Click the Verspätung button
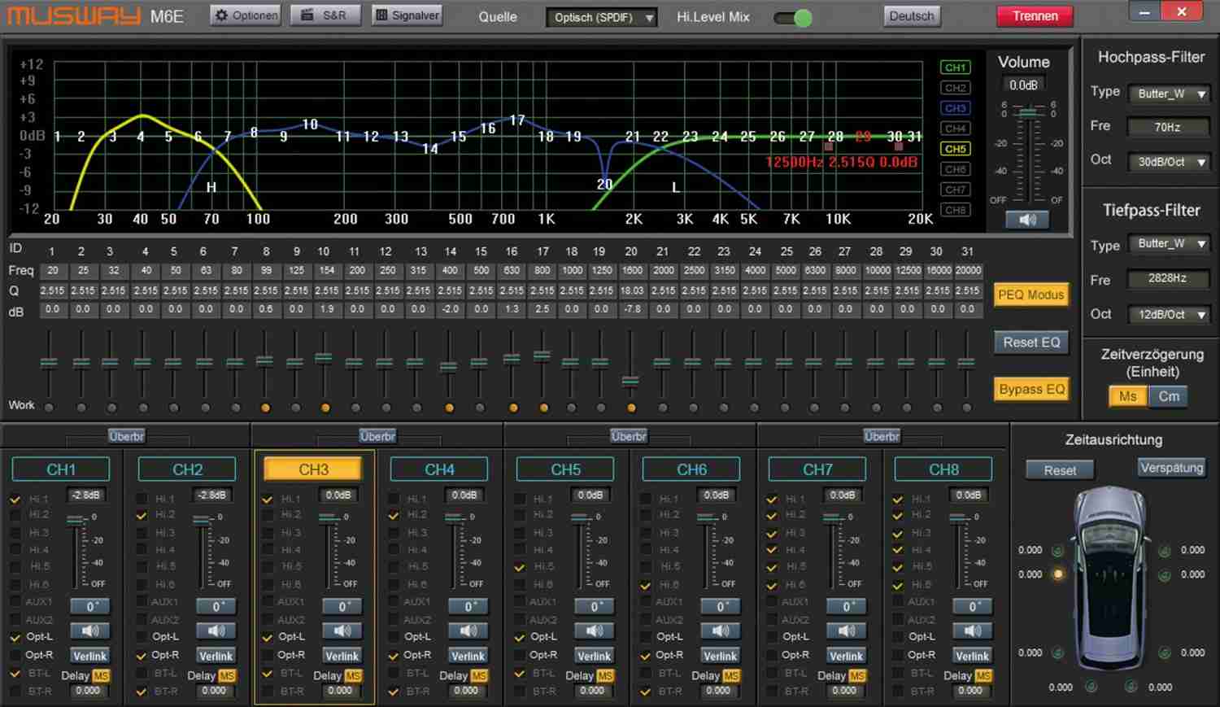 pos(1171,468)
